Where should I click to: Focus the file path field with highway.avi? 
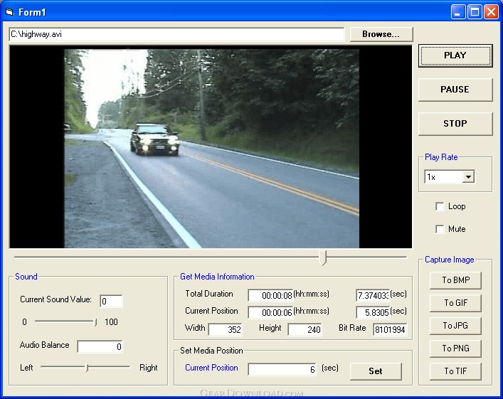176,34
